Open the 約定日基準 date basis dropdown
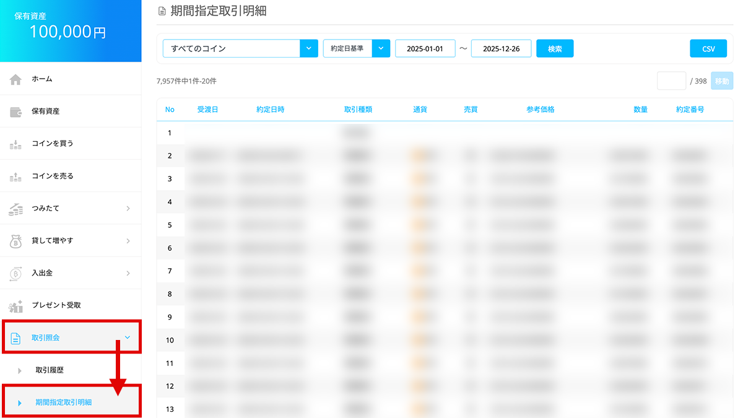Image resolution: width=743 pixels, height=418 pixels. point(357,48)
